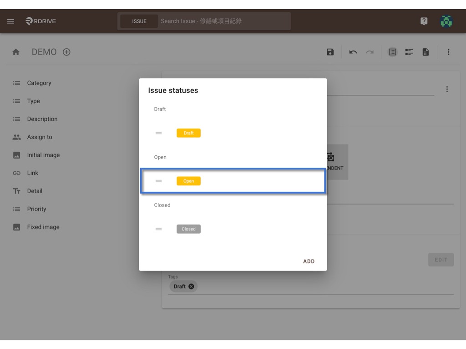The width and height of the screenshot is (466, 349).
Task: Select the ISSUE search scope button
Action: [x=139, y=21]
